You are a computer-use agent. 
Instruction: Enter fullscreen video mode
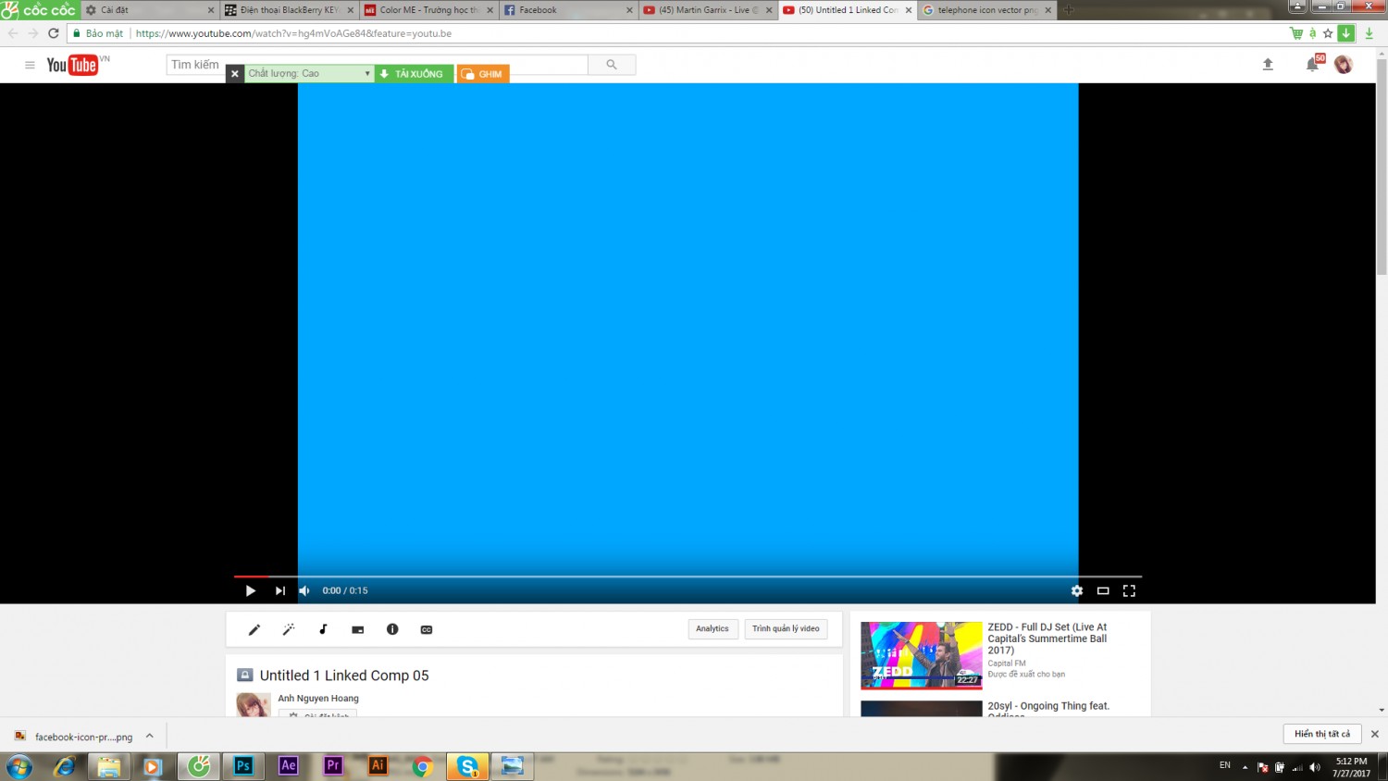click(x=1129, y=590)
